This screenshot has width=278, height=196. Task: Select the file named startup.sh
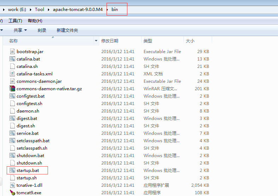pos(26,178)
